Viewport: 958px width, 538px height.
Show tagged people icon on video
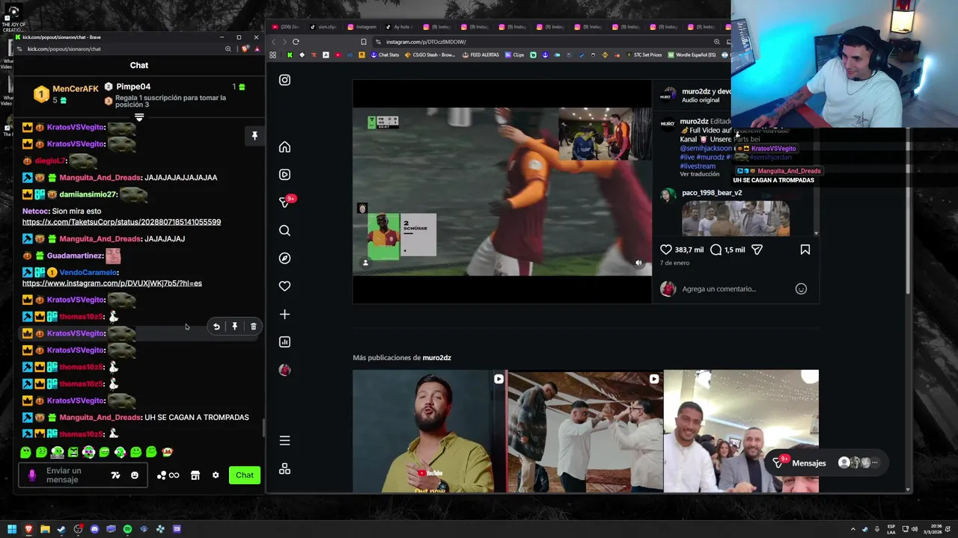(365, 263)
